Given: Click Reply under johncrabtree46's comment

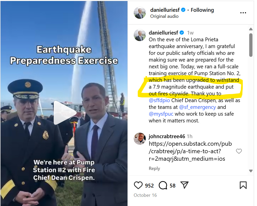Looking at the screenshot, I should click(154, 168).
